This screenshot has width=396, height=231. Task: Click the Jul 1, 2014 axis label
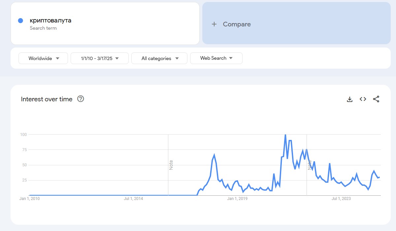click(133, 199)
